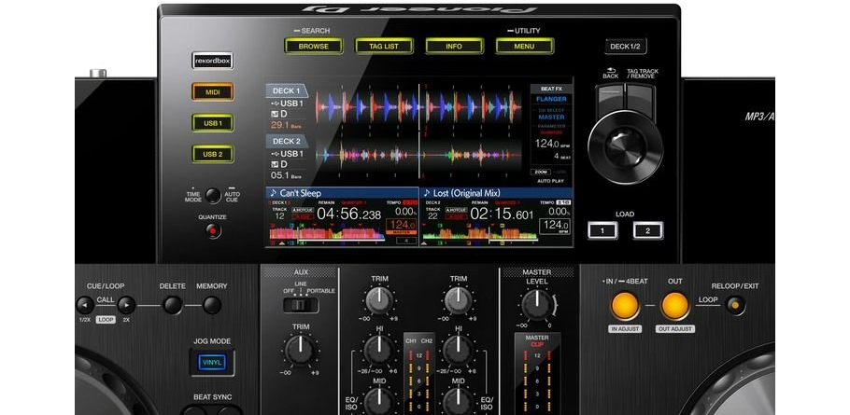Tap Deck 2 enlarged multicolor waveform
This screenshot has height=415, width=850.
[420, 156]
